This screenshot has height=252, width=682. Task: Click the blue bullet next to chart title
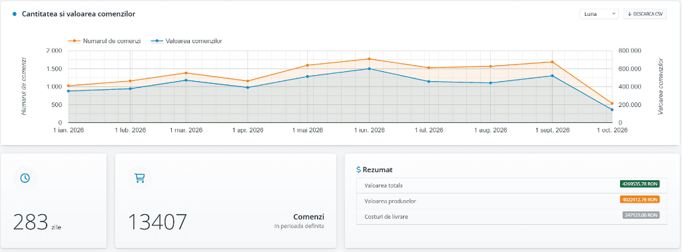pos(15,15)
